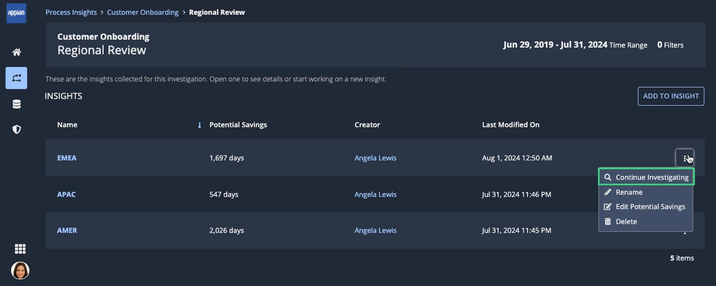Screen dimensions: 716x286
Task: Click the ADD TO INSIGHT button
Action: click(671, 96)
